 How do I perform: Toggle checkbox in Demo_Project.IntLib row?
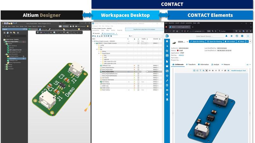(x=138, y=70)
